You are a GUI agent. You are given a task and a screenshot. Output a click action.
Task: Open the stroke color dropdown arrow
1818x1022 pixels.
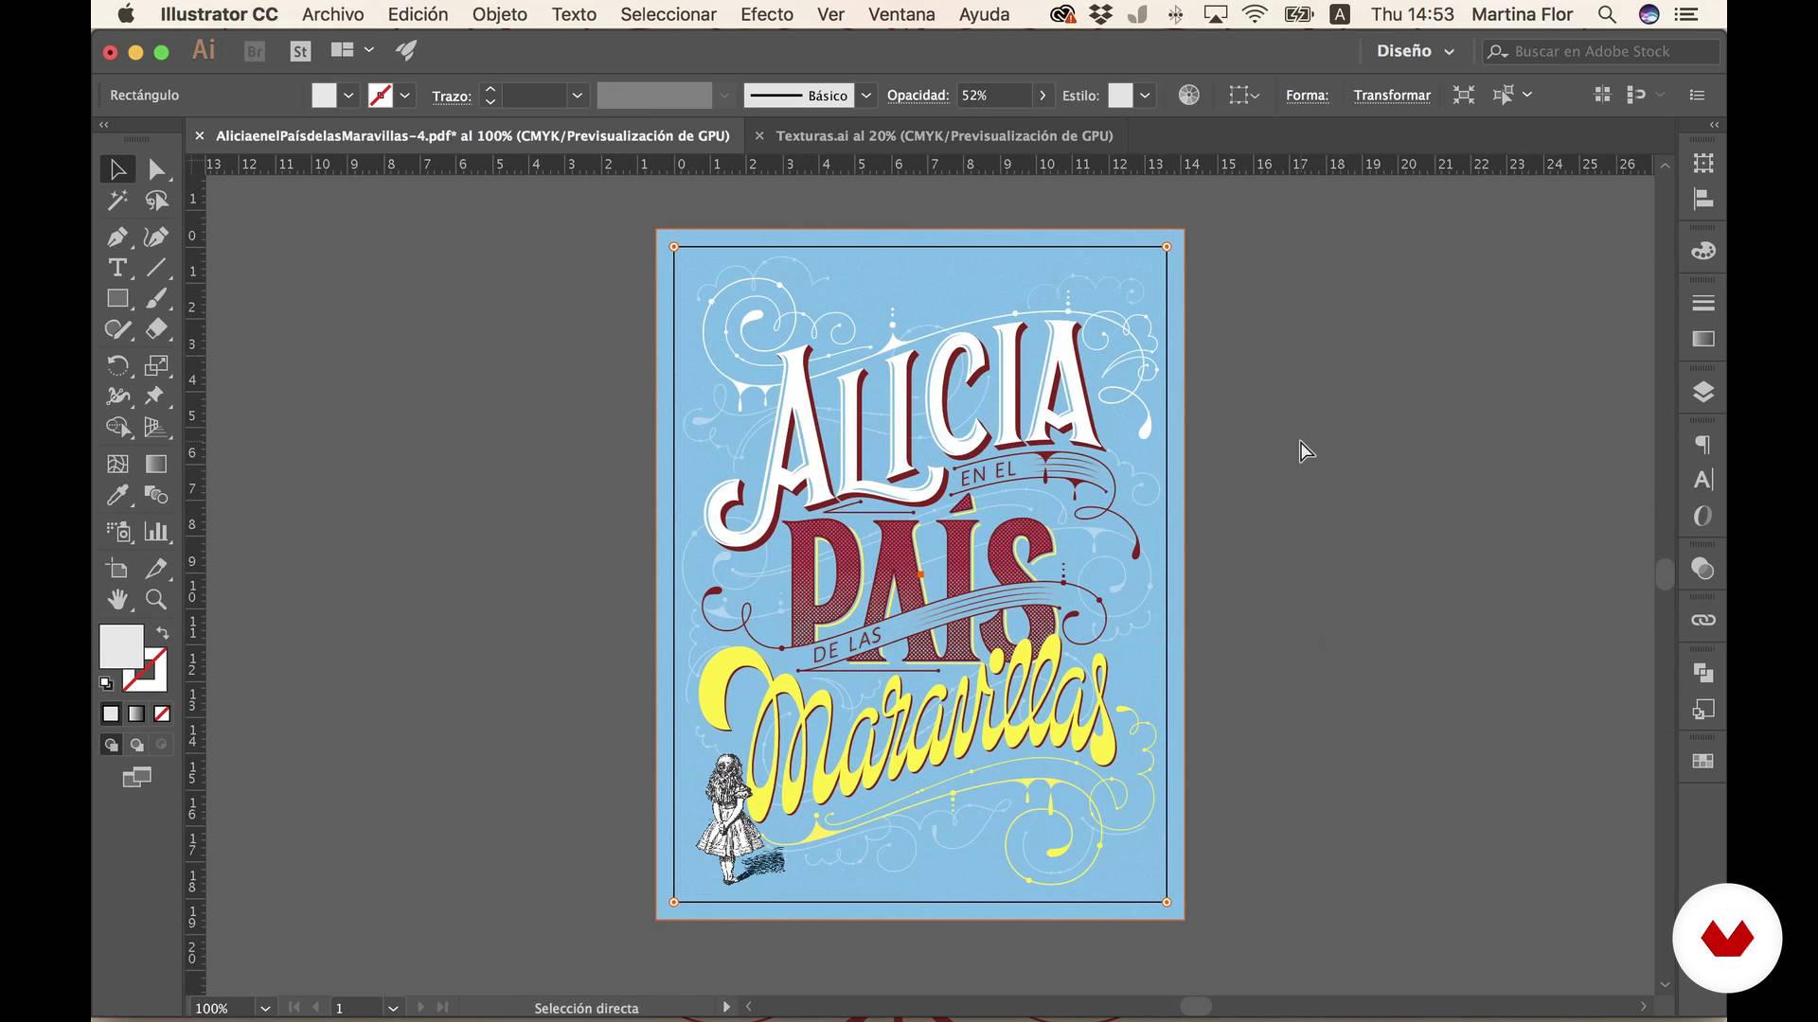[x=405, y=96]
